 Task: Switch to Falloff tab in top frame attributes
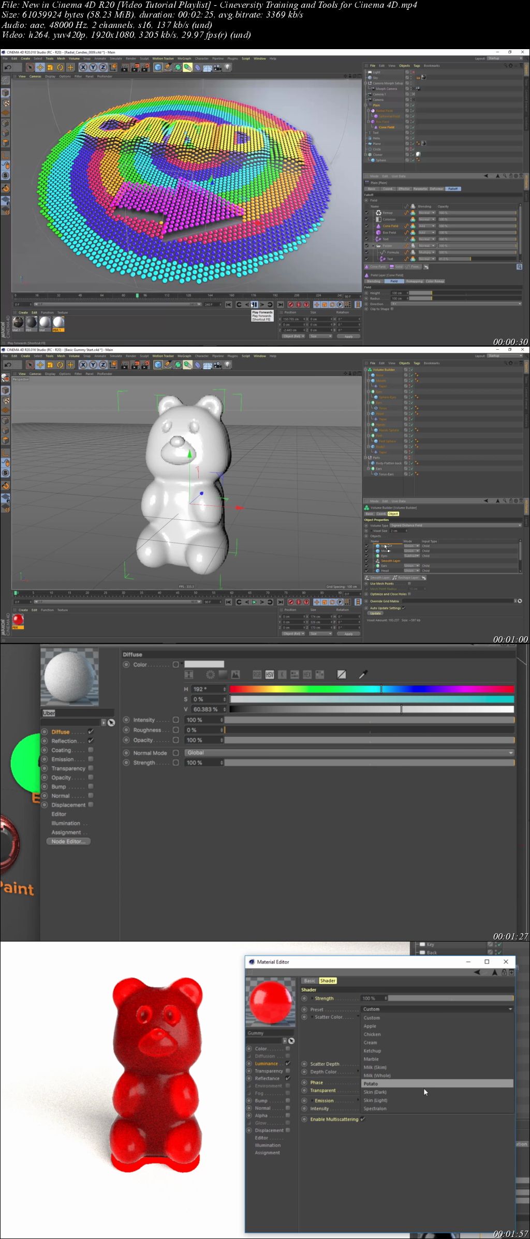[x=453, y=189]
